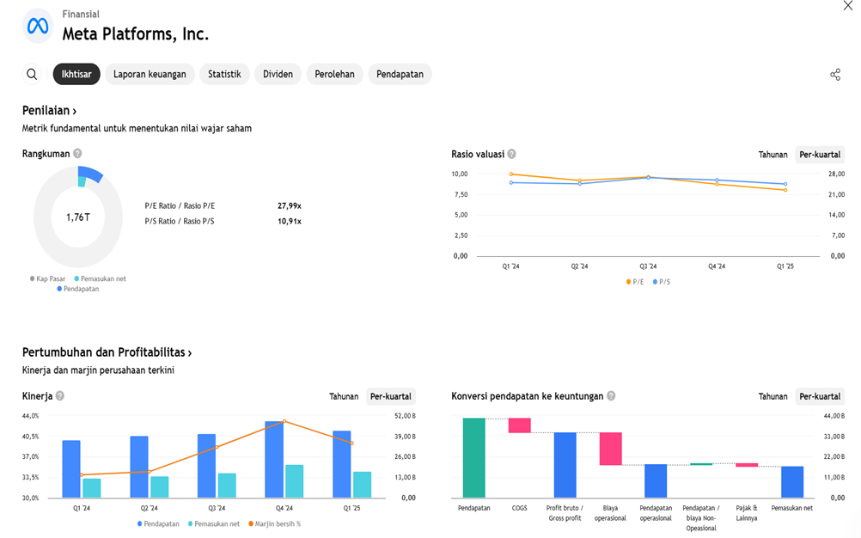Toggle Marjin bersih % in Kinerja legend
861x538 pixels.
(275, 523)
